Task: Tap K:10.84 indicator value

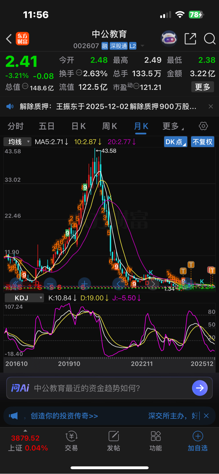Action: 62,298
